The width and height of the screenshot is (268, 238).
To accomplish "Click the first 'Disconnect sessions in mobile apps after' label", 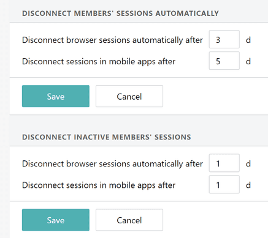I will (x=99, y=61).
